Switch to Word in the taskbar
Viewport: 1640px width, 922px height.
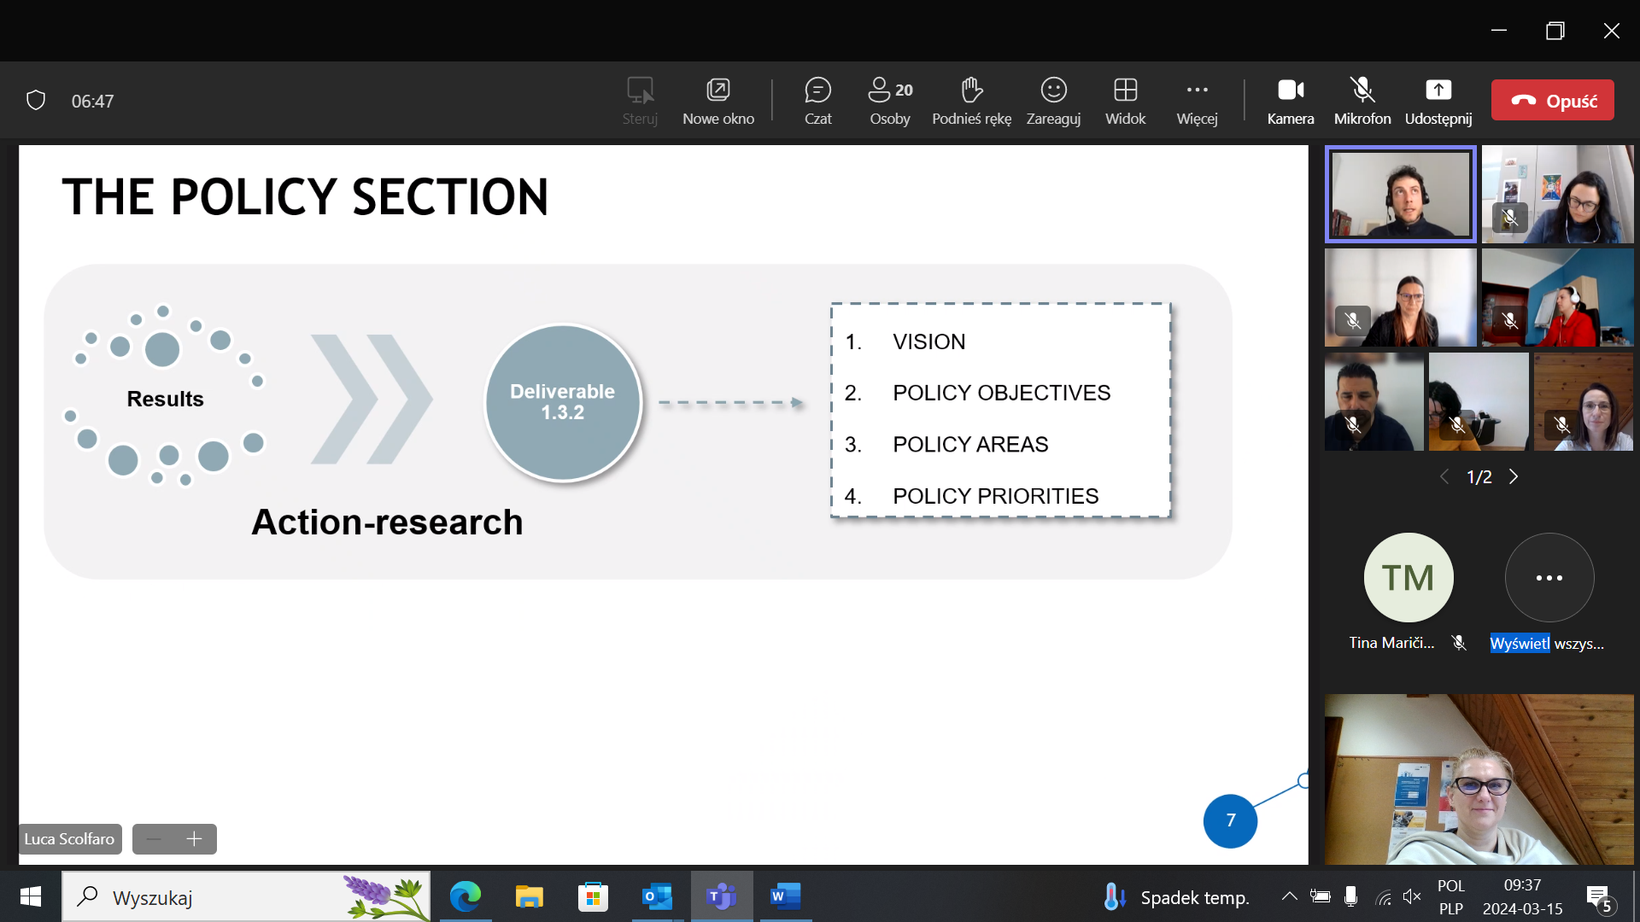click(x=785, y=896)
